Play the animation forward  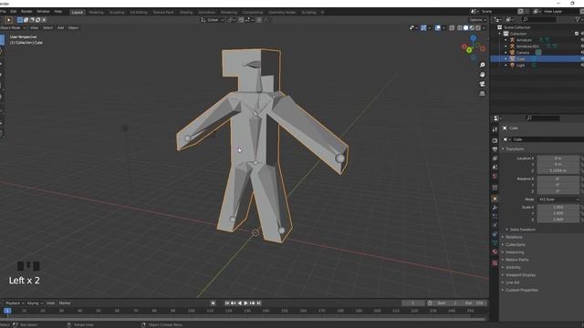pos(245,303)
